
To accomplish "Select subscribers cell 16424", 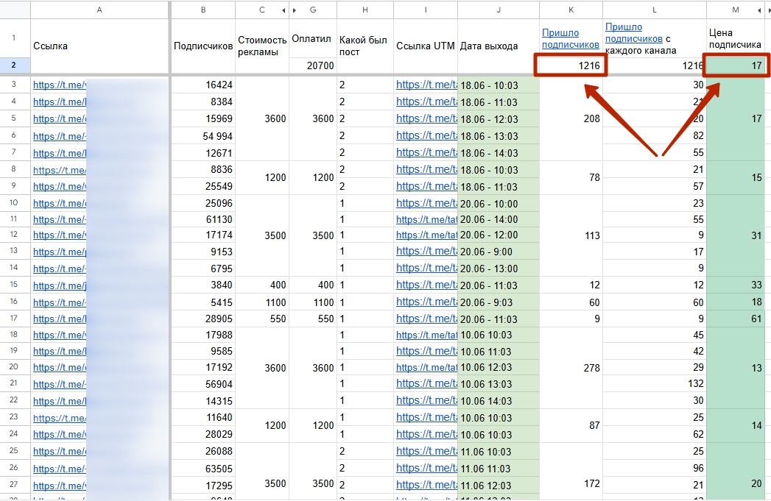I will pos(203,85).
